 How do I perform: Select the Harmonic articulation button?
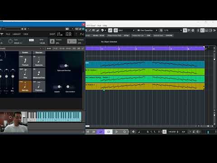pyautogui.click(x=39, y=61)
